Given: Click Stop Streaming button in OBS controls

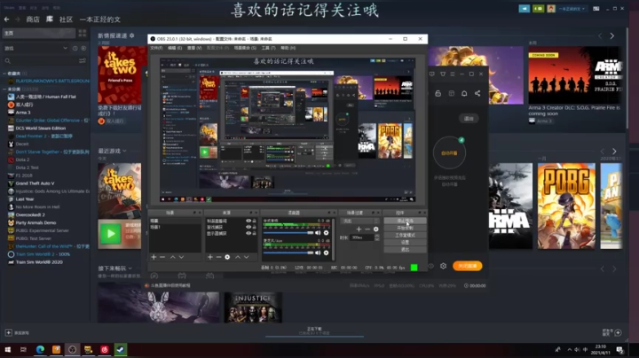Looking at the screenshot, I should tap(405, 221).
